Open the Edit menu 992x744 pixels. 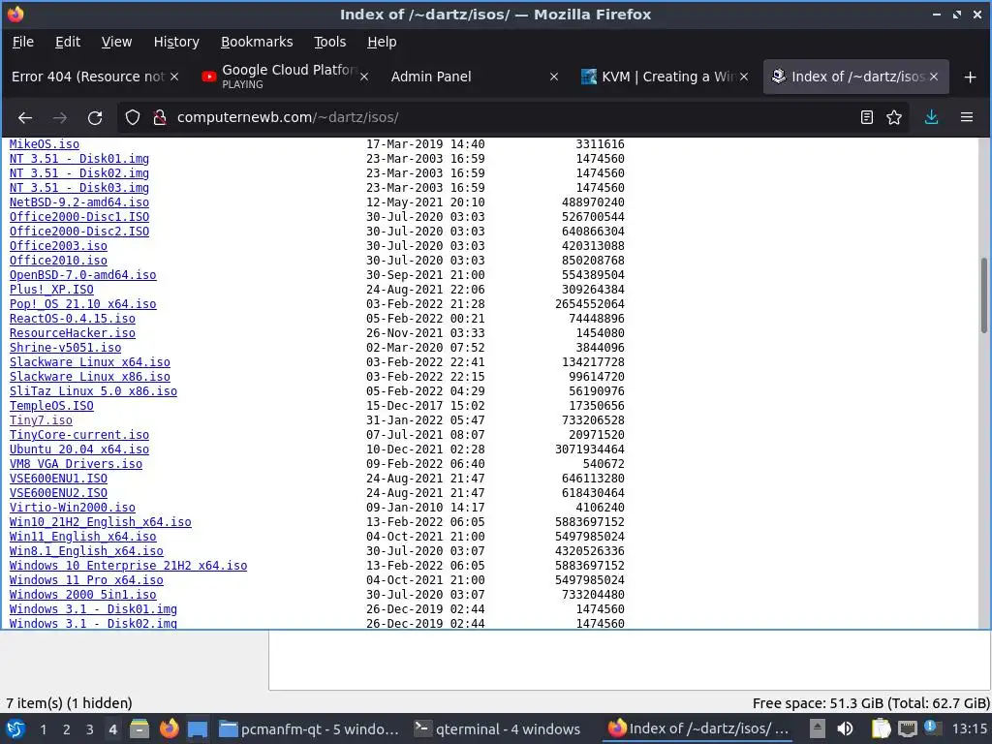[x=68, y=42]
